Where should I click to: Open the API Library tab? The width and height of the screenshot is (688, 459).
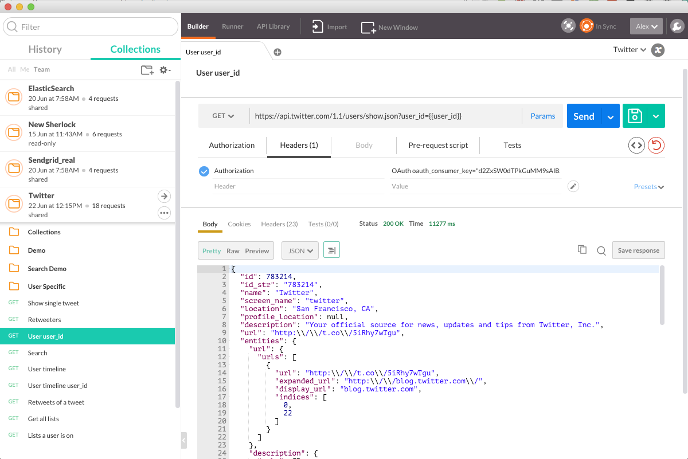[x=273, y=26]
